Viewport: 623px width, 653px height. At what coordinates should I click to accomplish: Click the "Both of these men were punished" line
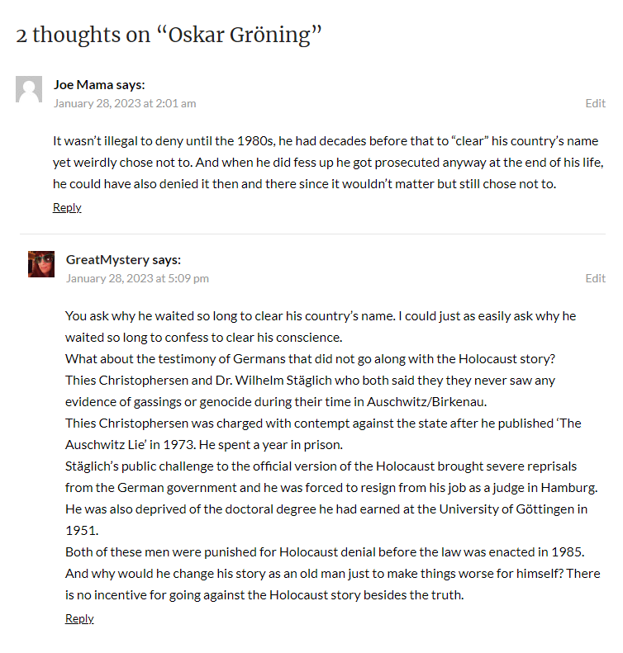[325, 551]
